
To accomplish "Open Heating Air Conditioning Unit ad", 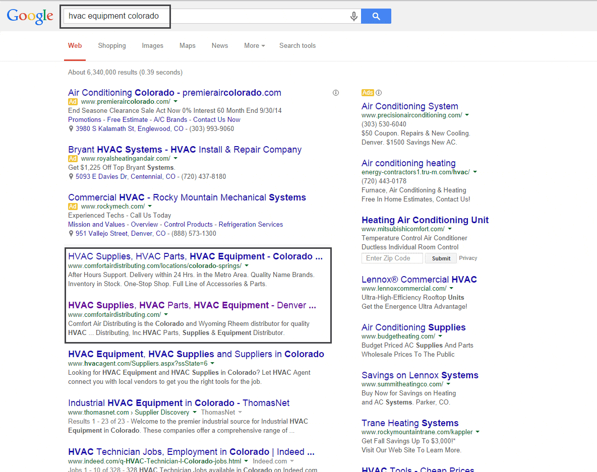I will 425,220.
